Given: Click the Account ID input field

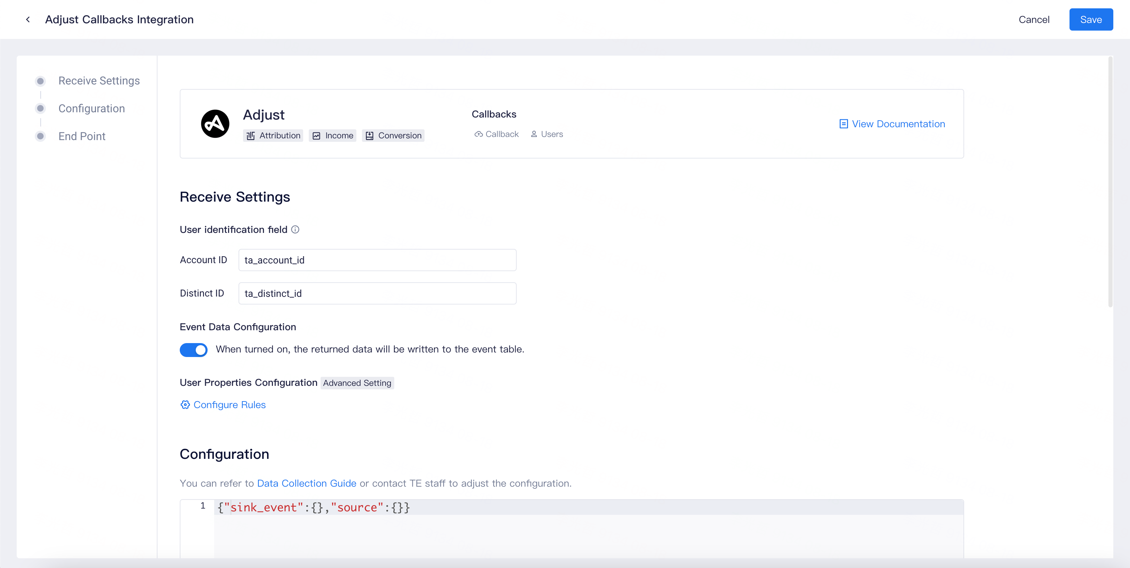Looking at the screenshot, I should [377, 260].
